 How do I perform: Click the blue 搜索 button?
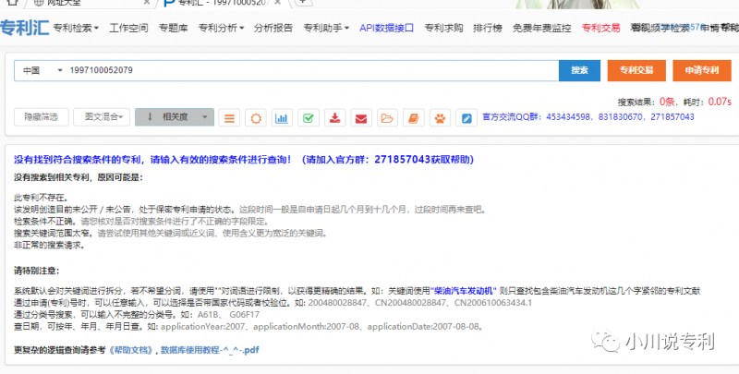point(580,71)
